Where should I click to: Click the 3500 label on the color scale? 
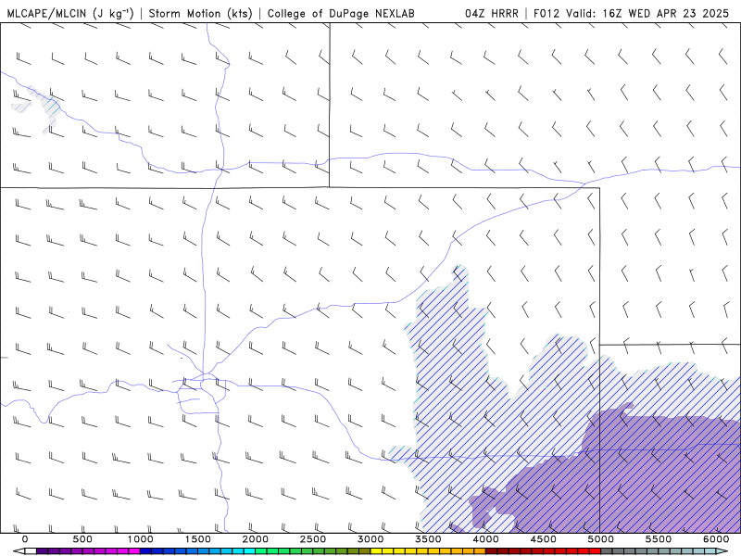click(429, 539)
